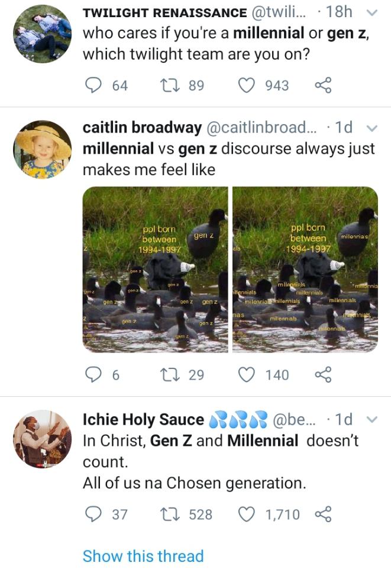Expand caitlin broadway tweet menu chevron

(371, 128)
